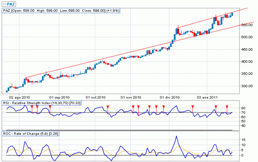The image size is (258, 162).
Task: Select the 01 oct 2010 date label
Action: [x=96, y=97]
